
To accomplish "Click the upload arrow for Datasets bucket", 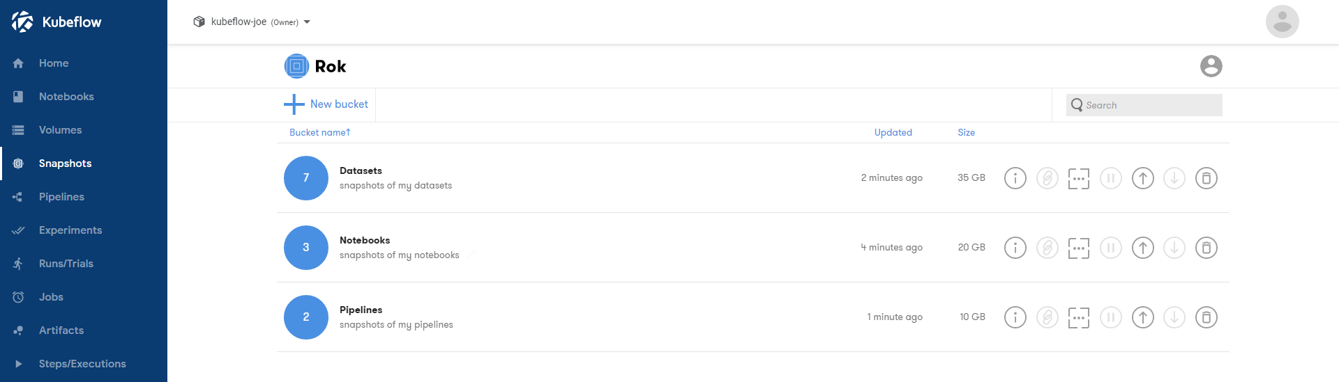I will pyautogui.click(x=1142, y=178).
